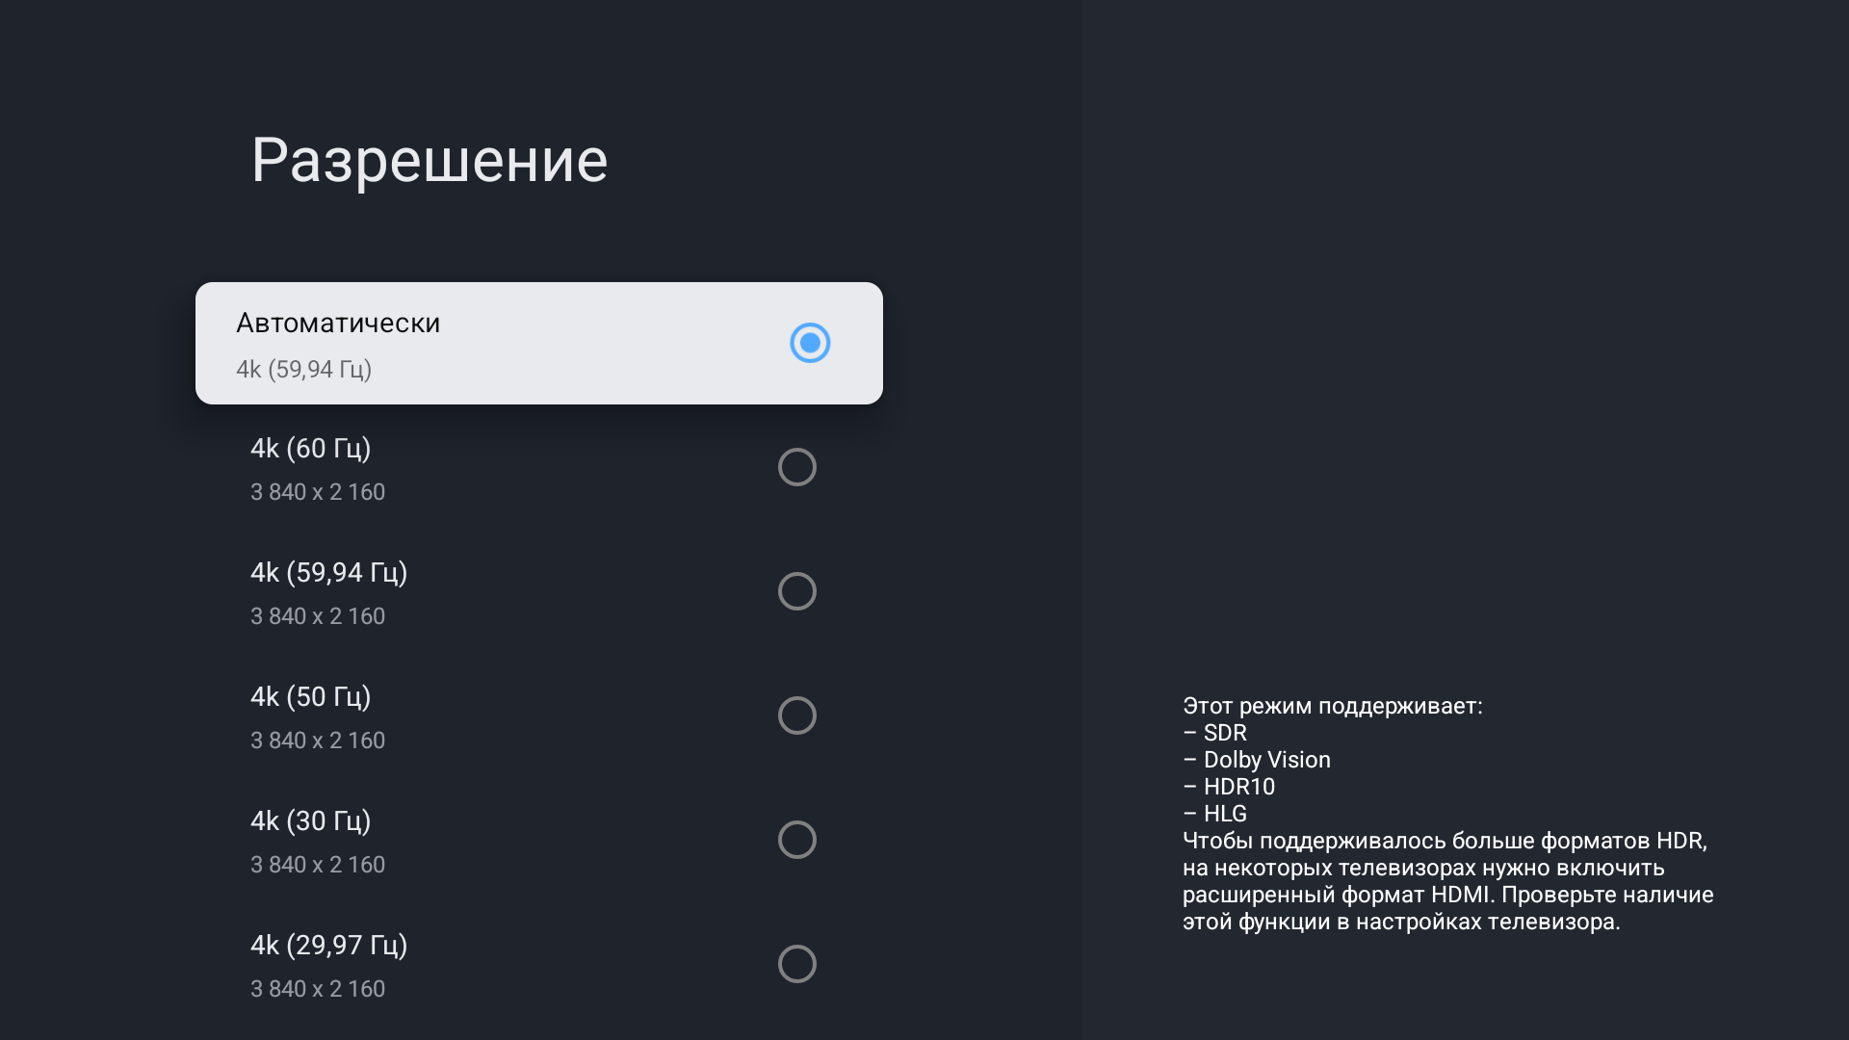
Task: Click the resolution text under 4k (29,97 Гц)
Action: pos(318,989)
